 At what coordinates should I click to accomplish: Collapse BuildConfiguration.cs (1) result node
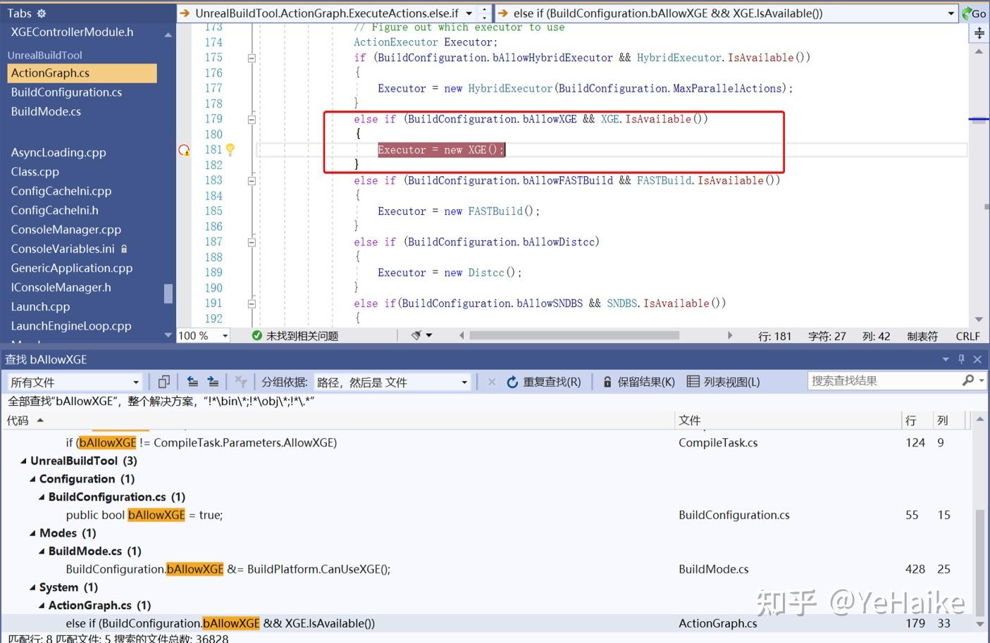[x=42, y=497]
